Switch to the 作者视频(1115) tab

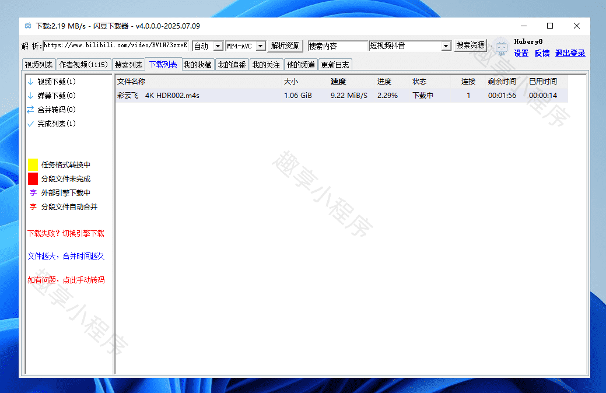84,65
